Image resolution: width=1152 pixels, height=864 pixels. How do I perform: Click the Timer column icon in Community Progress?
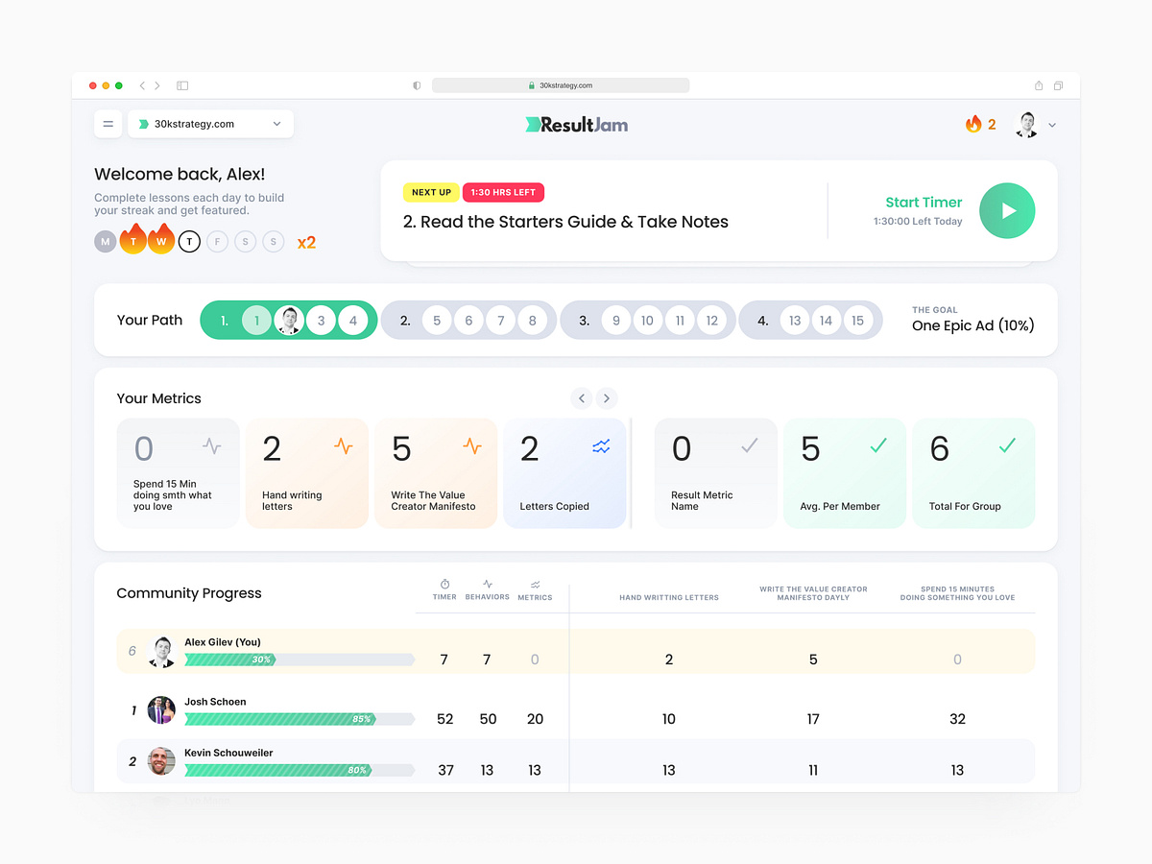click(x=444, y=586)
